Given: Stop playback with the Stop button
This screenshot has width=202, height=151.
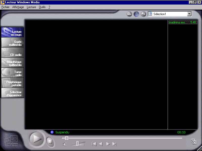Looking at the screenshot, I should [x=50, y=141].
